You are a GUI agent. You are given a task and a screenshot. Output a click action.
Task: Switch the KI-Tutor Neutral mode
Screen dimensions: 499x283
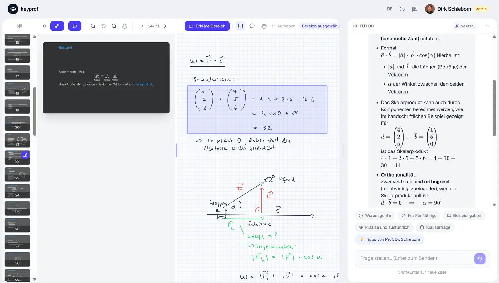click(465, 26)
